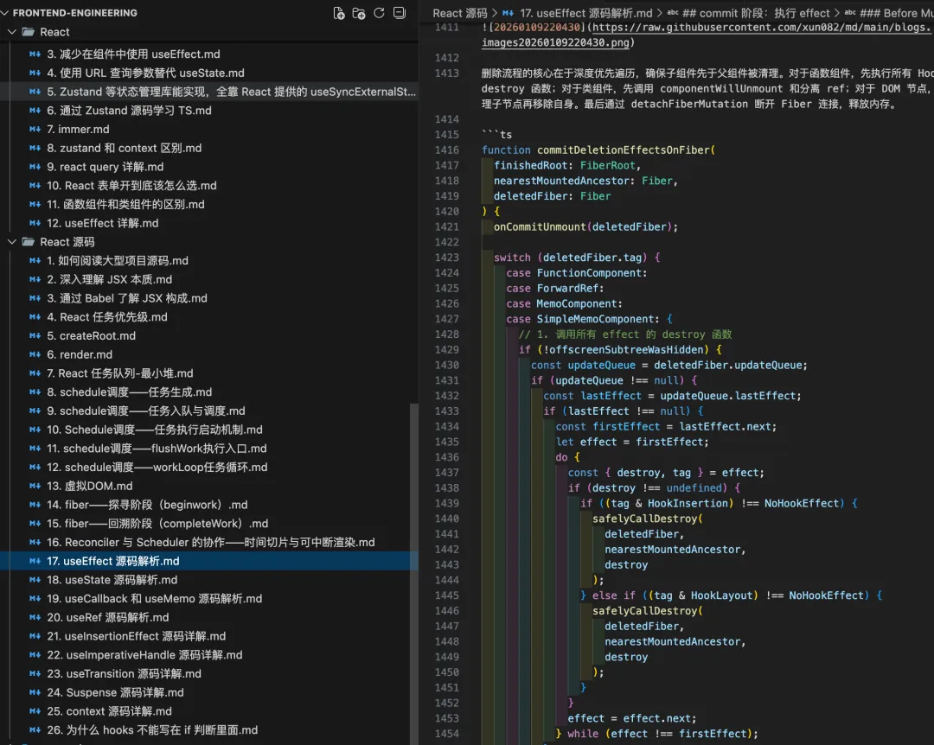
Task: Click 'HookLayout' identifier in code
Action: 721,595
